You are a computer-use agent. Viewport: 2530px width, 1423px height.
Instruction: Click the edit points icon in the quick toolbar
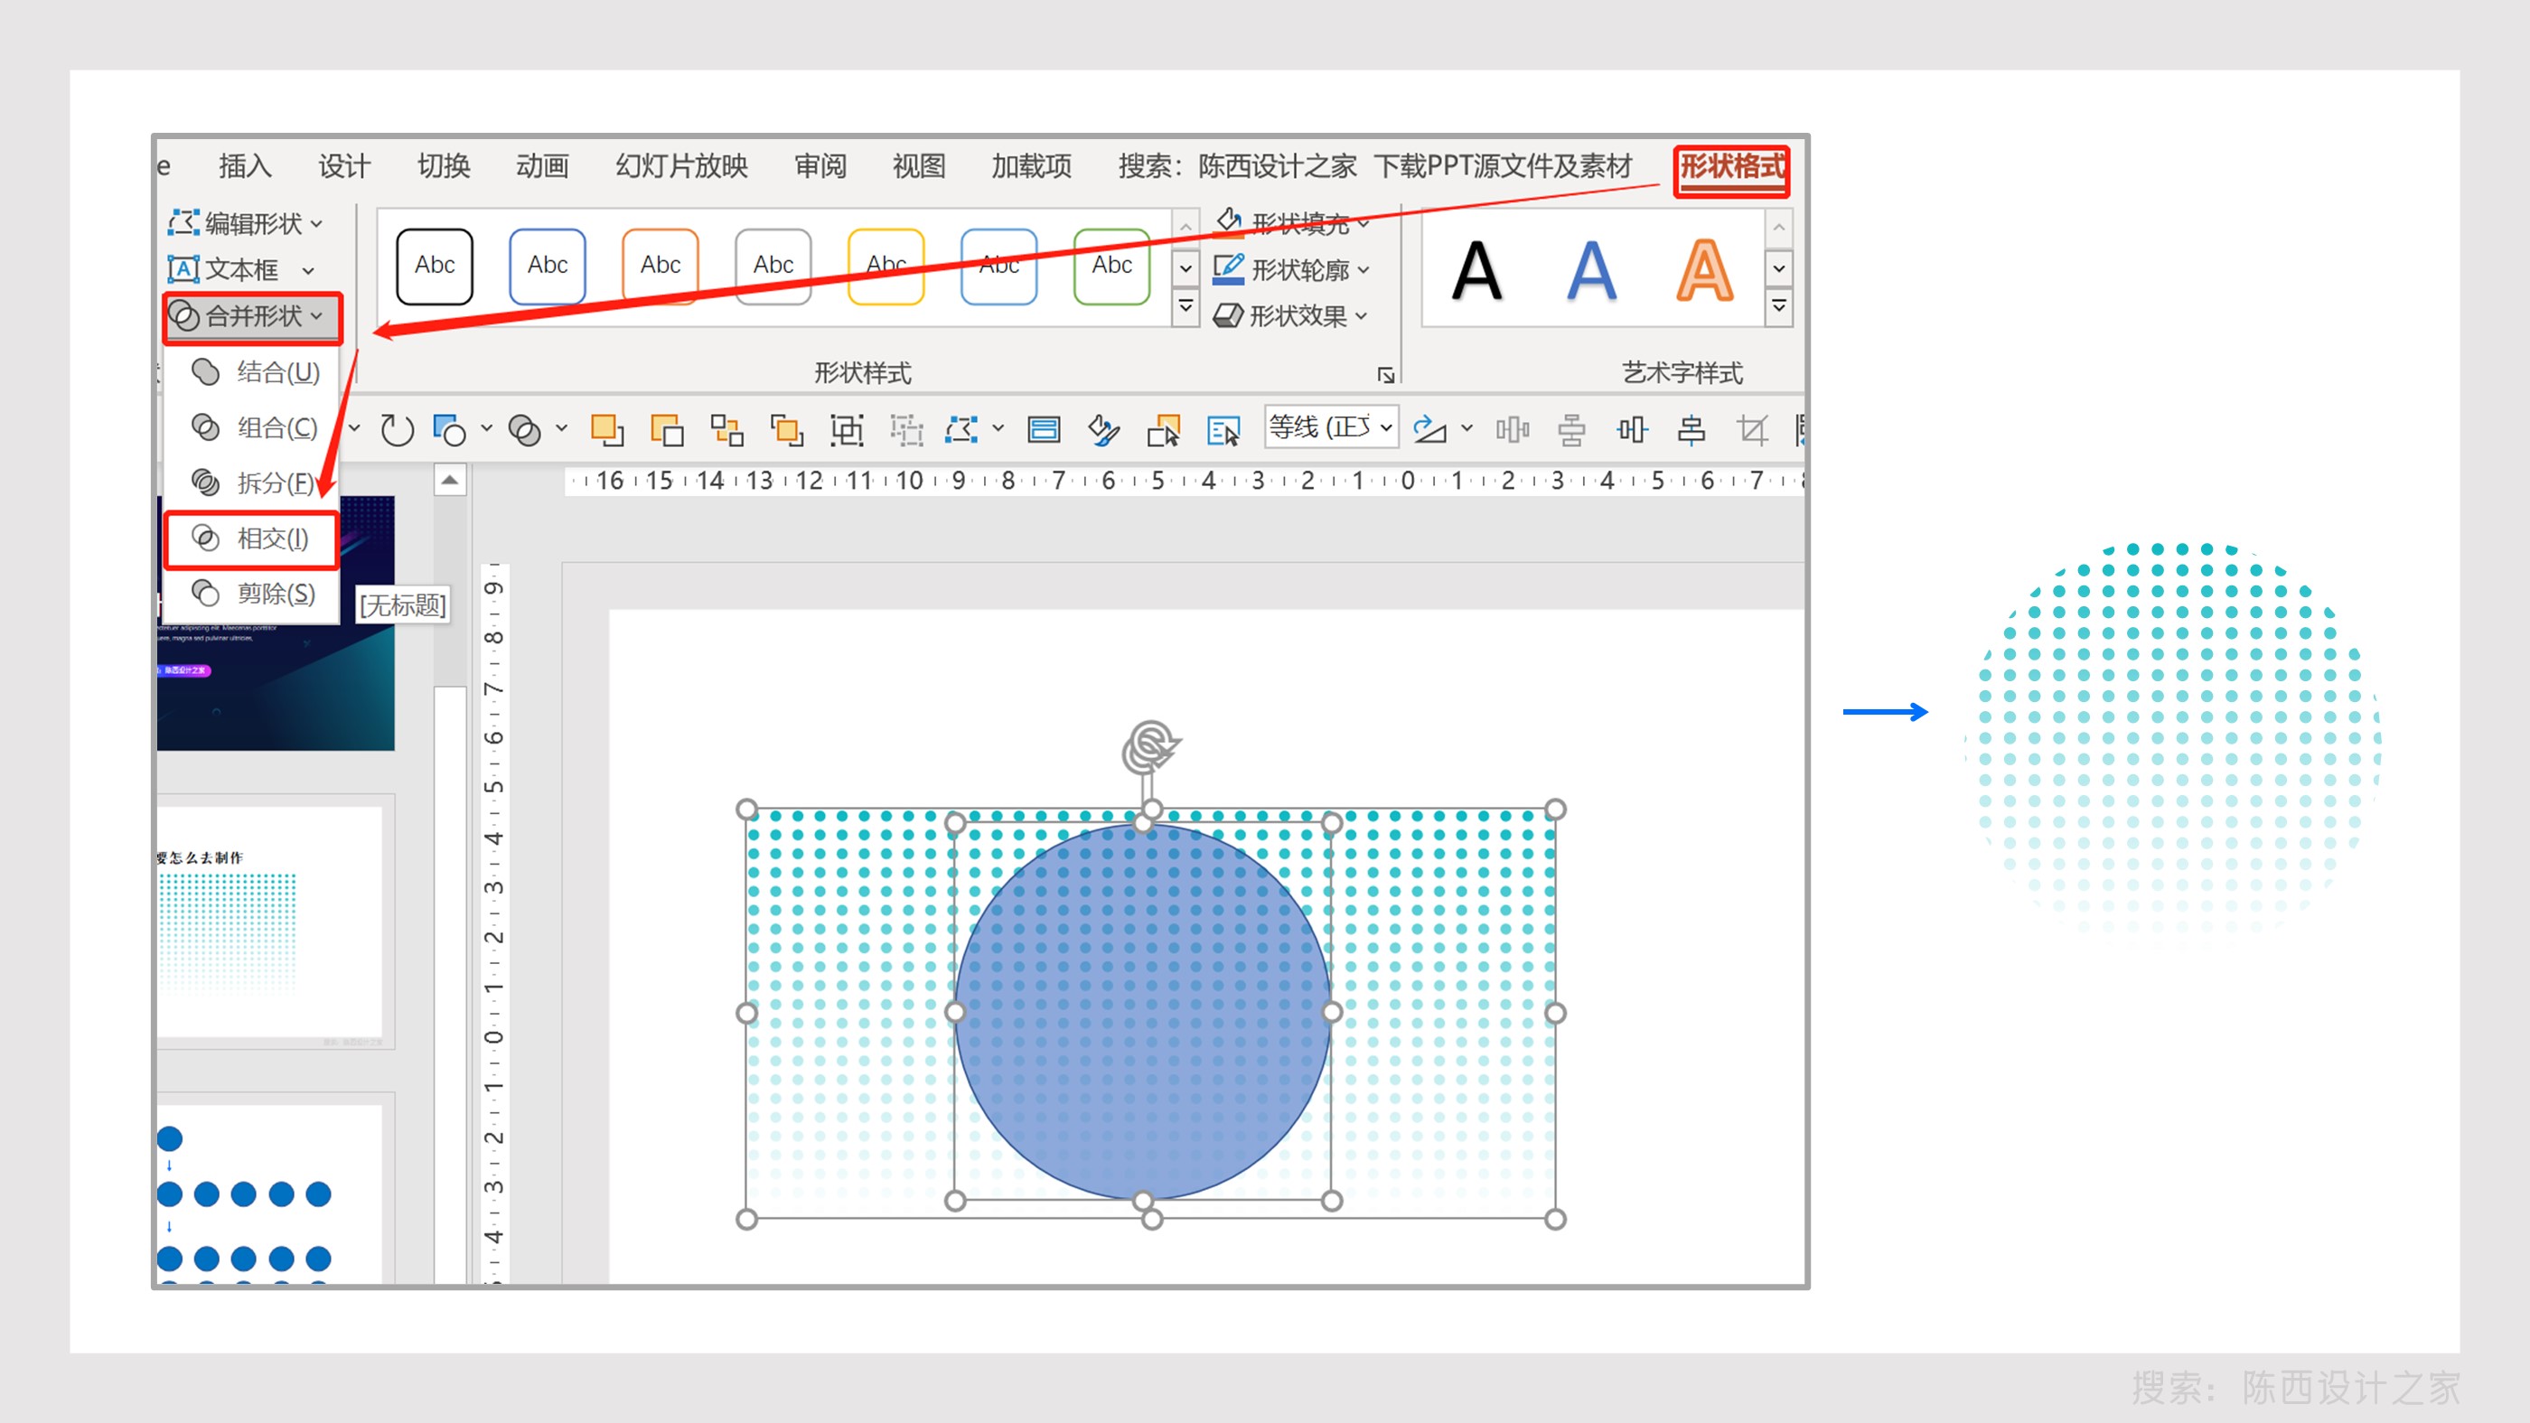coord(961,430)
